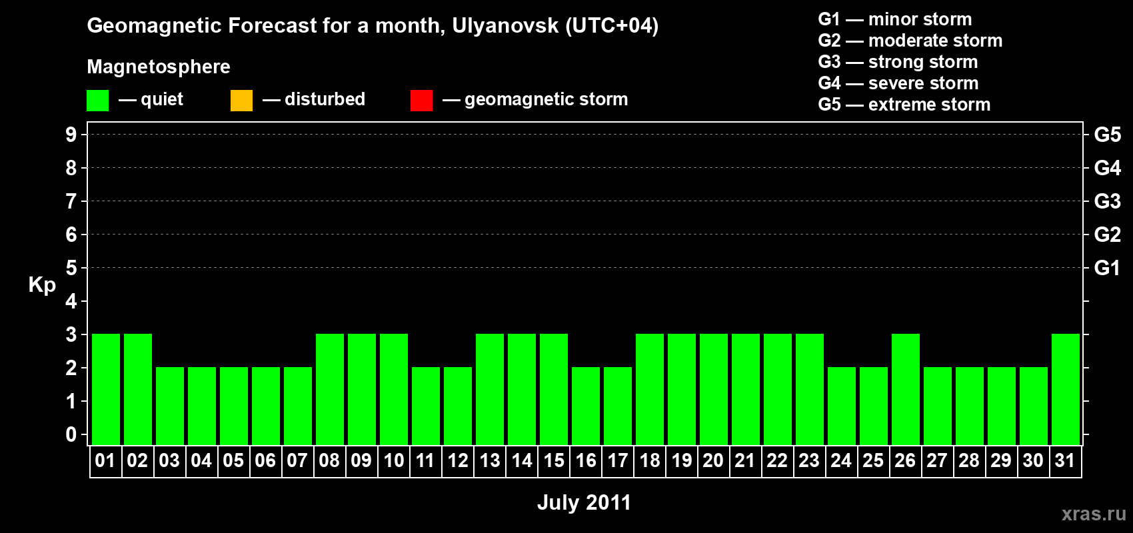Image resolution: width=1133 pixels, height=533 pixels.
Task: Click the Kp axis label
Action: coord(42,286)
